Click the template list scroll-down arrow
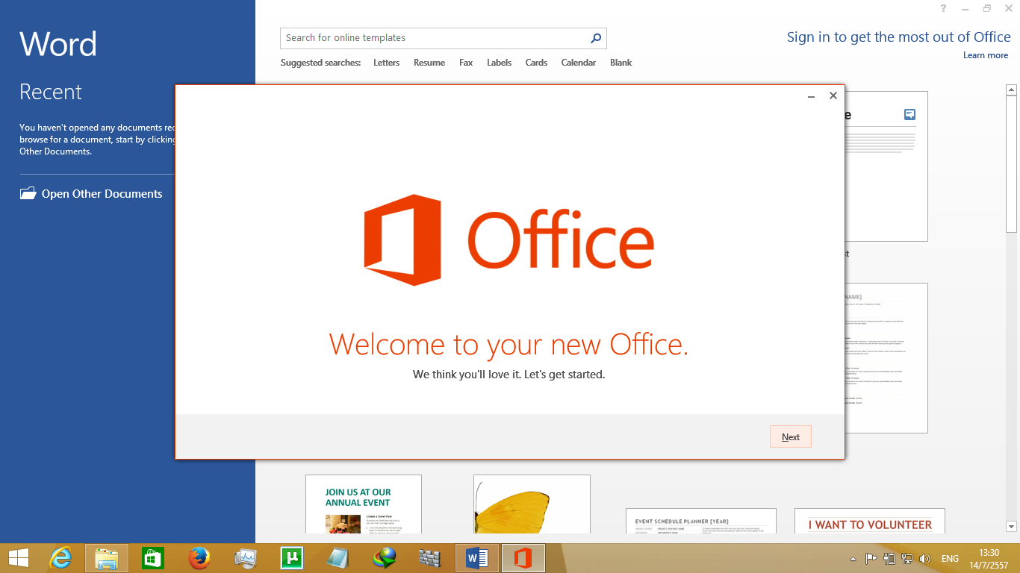The image size is (1020, 573). pos(1012,527)
